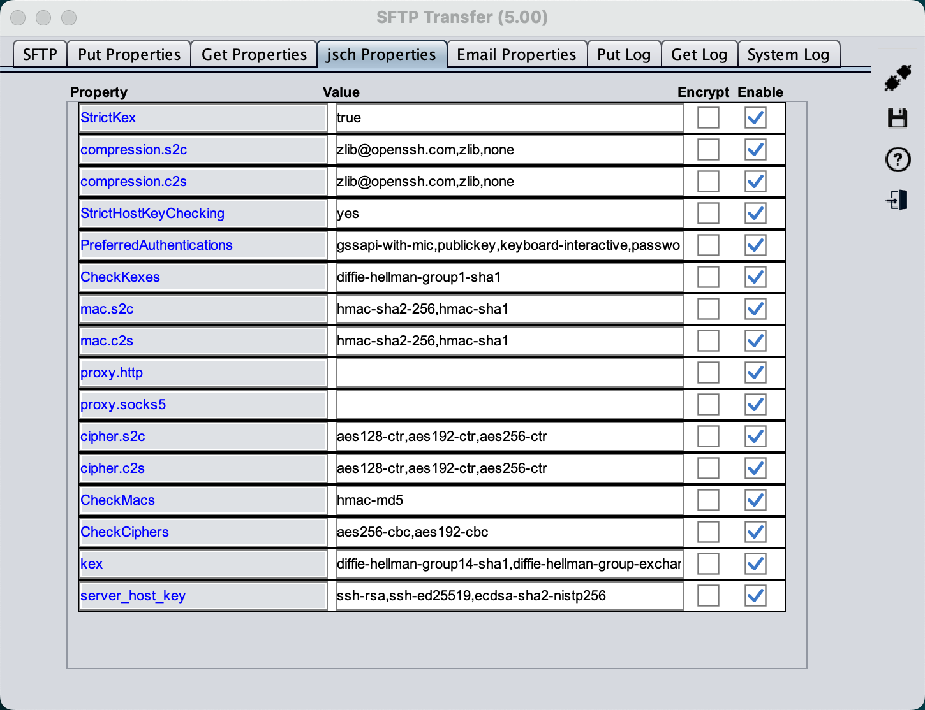Open the Email Properties tab
Viewport: 925px width, 710px height.
(x=516, y=55)
